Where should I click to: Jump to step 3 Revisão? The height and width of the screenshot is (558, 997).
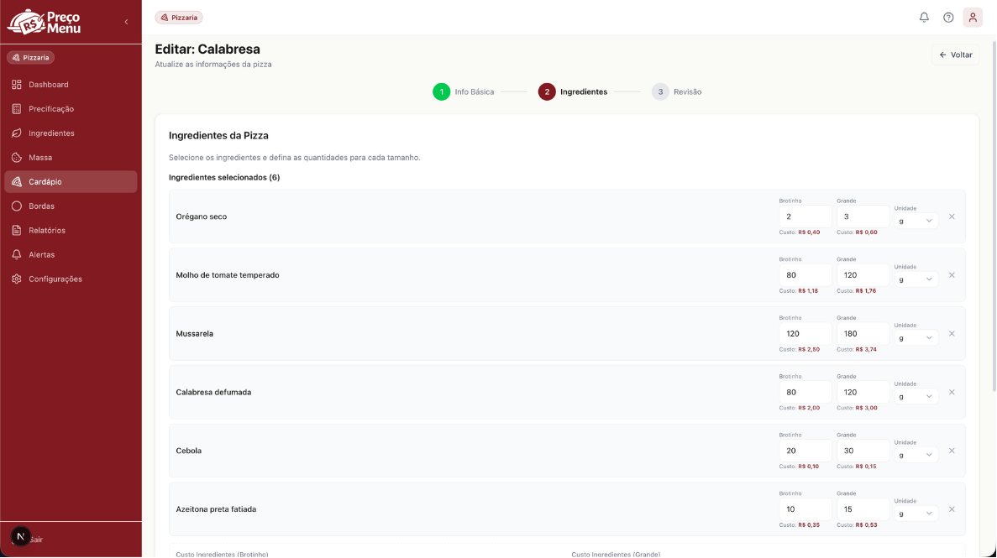676,92
